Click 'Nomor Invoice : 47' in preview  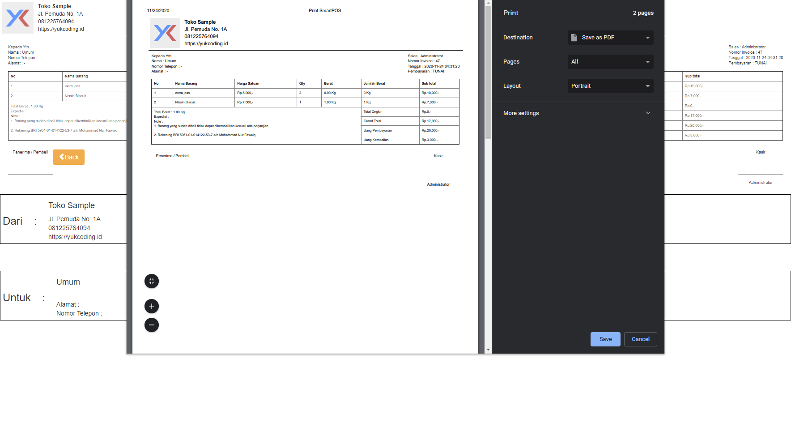click(x=424, y=61)
